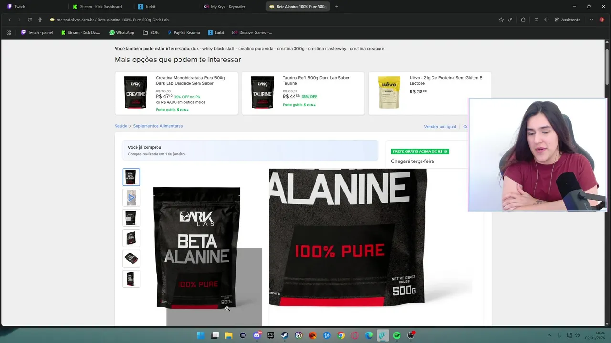Open the apps grid icon in bookmarks bar
The width and height of the screenshot is (611, 343).
click(x=9, y=33)
